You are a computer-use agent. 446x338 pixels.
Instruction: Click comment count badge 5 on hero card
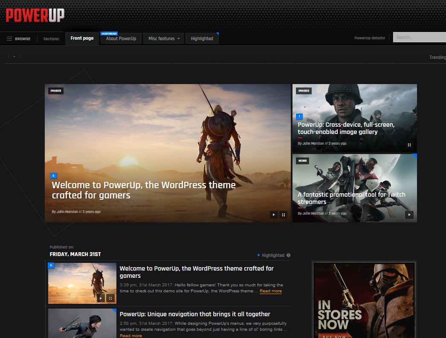[53, 176]
